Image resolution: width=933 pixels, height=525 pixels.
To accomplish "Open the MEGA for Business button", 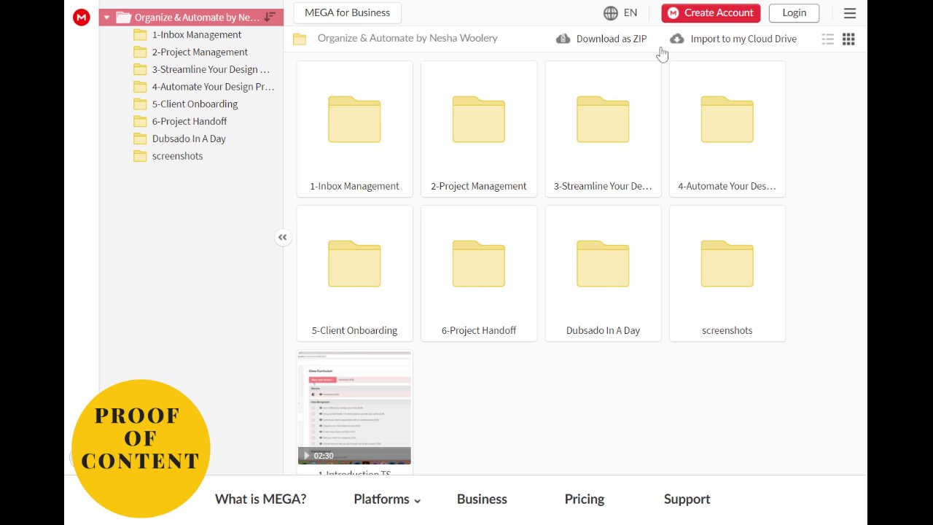I will pos(347,12).
